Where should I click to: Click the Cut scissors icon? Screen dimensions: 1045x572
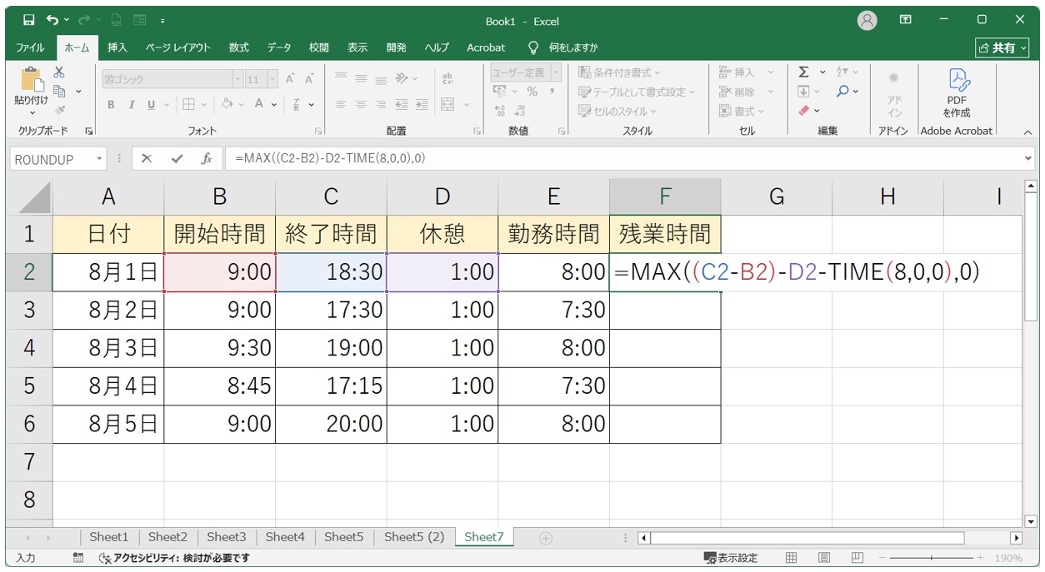59,72
